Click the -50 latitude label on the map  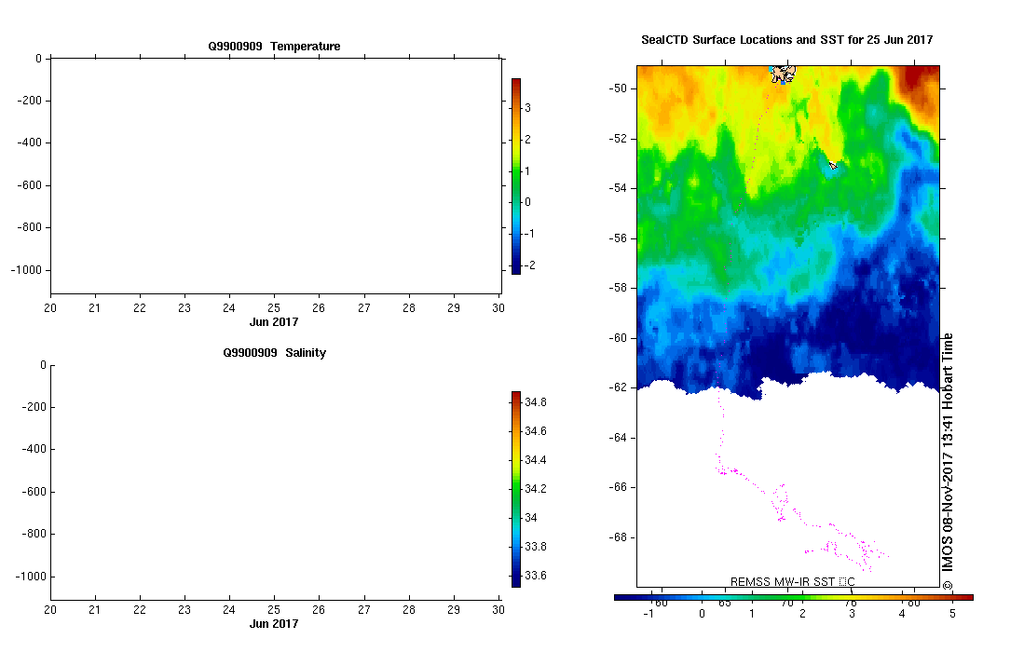618,88
